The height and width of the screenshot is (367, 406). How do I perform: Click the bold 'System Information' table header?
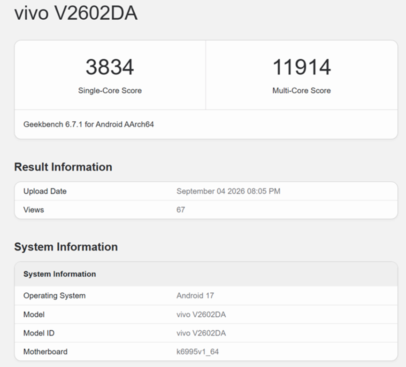60,274
